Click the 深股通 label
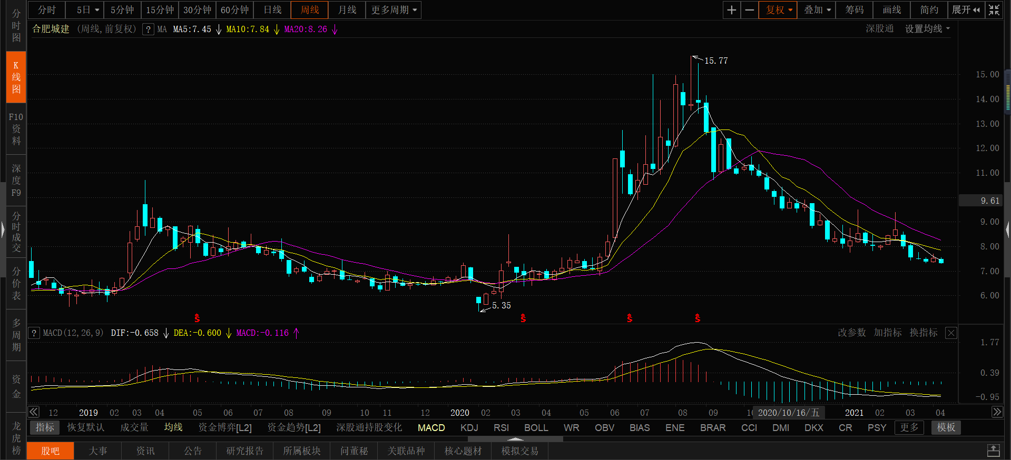Screen dimensions: 1011x460 880,29
